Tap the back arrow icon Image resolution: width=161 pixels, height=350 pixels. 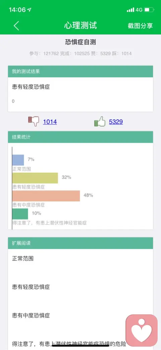(16, 26)
